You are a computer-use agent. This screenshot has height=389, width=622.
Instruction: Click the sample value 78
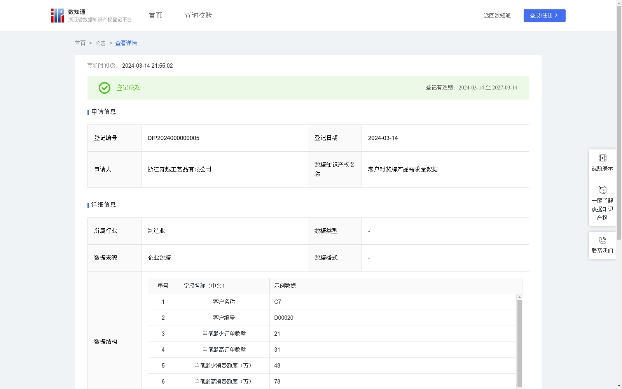pyautogui.click(x=277, y=382)
